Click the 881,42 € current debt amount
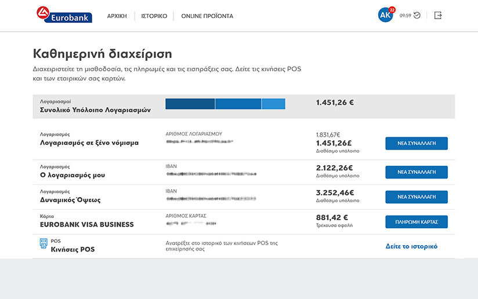The image size is (478, 299). click(x=332, y=218)
